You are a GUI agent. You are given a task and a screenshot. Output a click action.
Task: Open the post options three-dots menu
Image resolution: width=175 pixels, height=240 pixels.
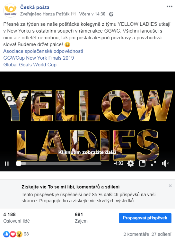169,6
